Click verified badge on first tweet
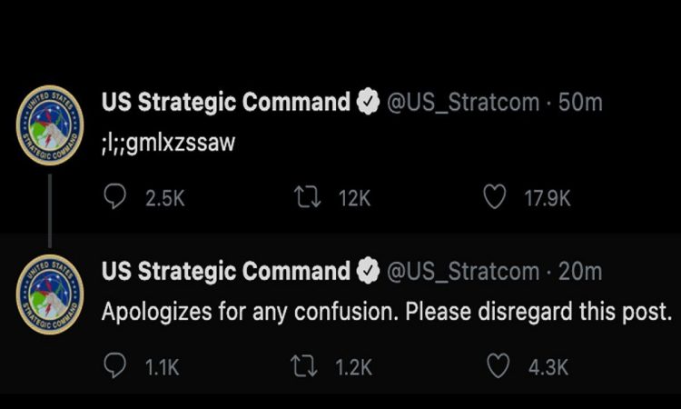Viewport: 681px width, 409px height. (x=368, y=101)
